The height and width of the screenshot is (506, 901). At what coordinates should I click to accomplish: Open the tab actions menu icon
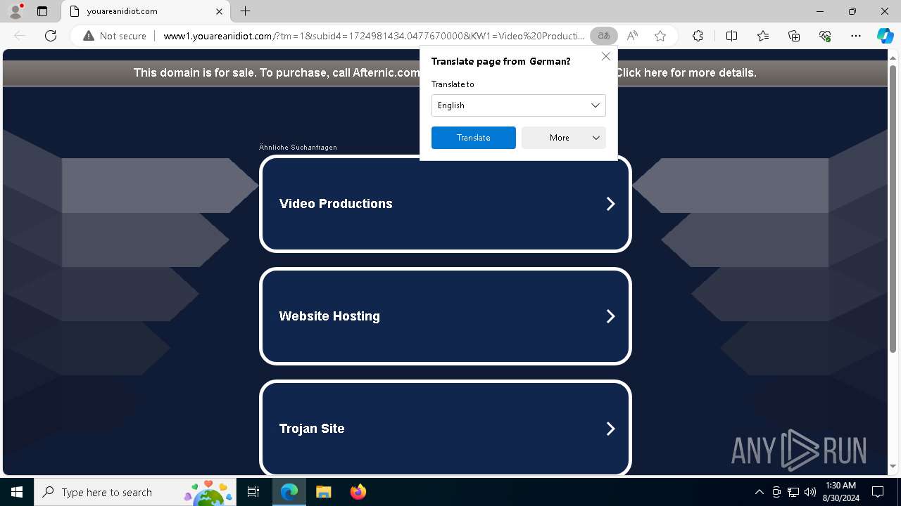click(x=42, y=11)
